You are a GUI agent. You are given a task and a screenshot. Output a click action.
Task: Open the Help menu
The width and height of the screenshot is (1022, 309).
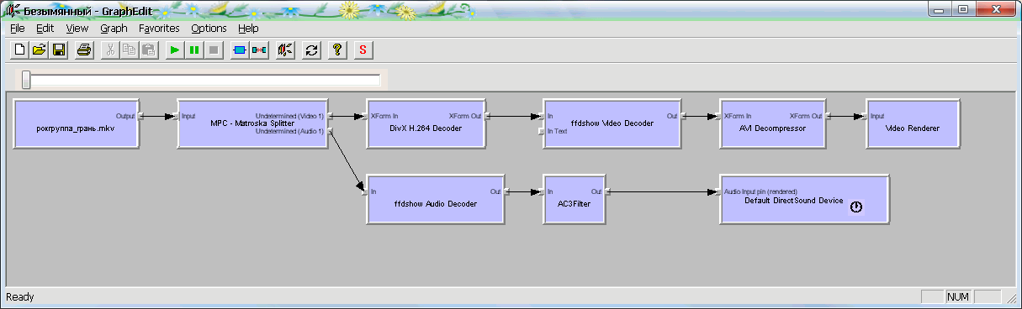point(248,28)
